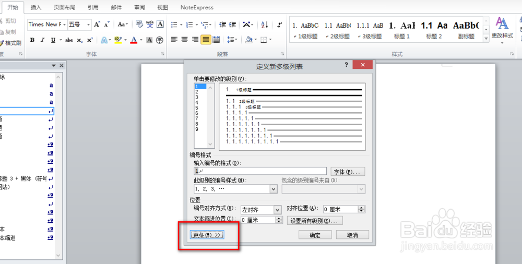The height and width of the screenshot is (264, 522).
Task: Start a numbered list
Action: (x=190, y=25)
